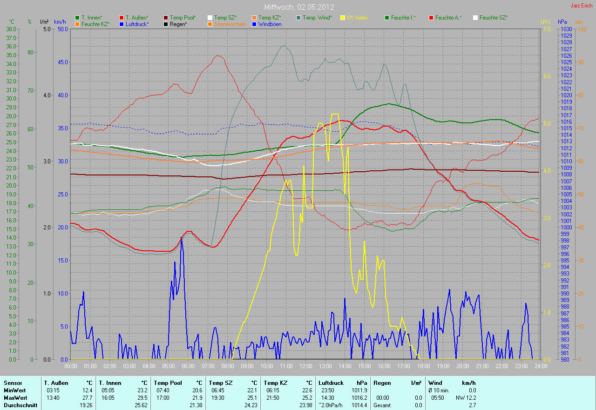Viewport: 596px width, 410px height.
Task: Select the 'Regen*' legend label
Action: click(x=178, y=24)
